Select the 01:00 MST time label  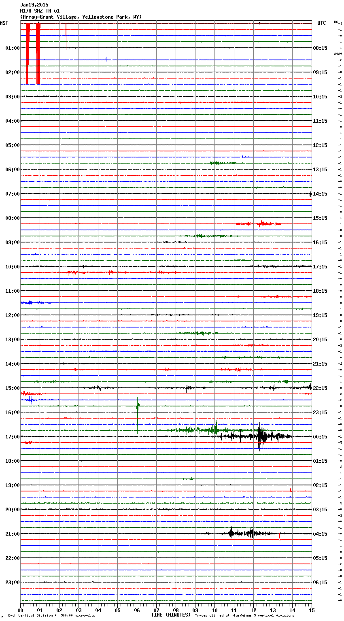tap(12, 48)
